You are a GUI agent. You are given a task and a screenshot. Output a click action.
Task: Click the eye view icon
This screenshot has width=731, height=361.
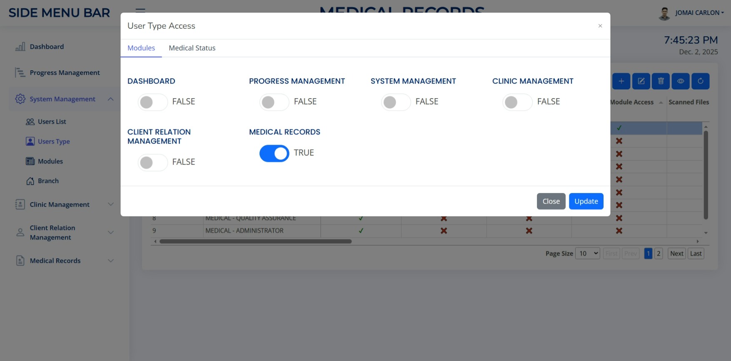[681, 81]
